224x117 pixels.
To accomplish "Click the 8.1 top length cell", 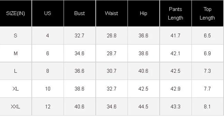I will pyautogui.click(x=207, y=107).
